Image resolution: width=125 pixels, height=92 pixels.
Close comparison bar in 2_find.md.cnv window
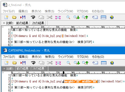pyautogui.click(x=4, y=69)
